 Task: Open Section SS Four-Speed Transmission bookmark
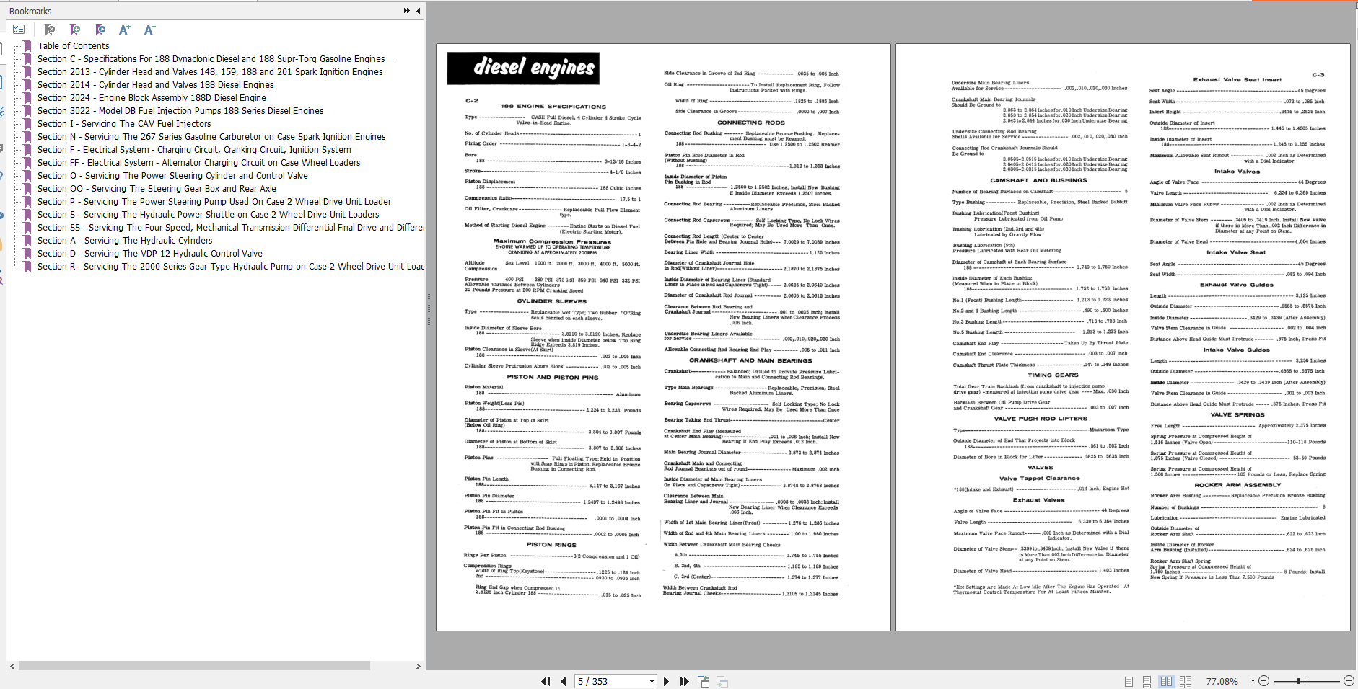click(230, 227)
